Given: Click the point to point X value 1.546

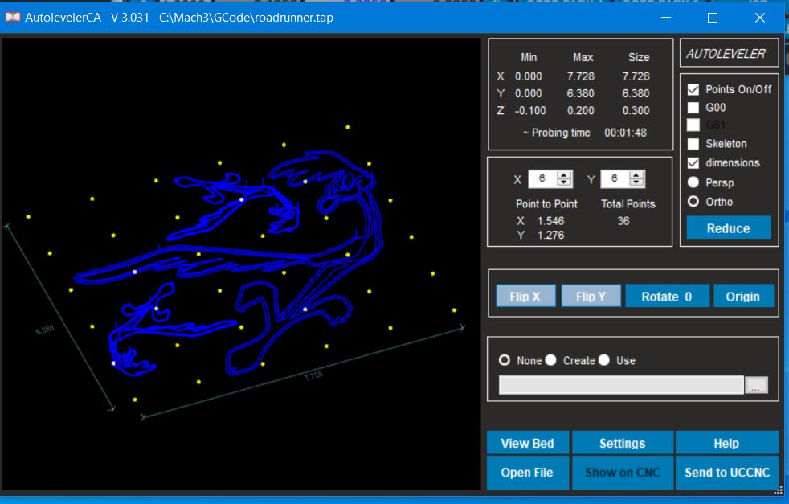Looking at the screenshot, I should pyautogui.click(x=550, y=221).
